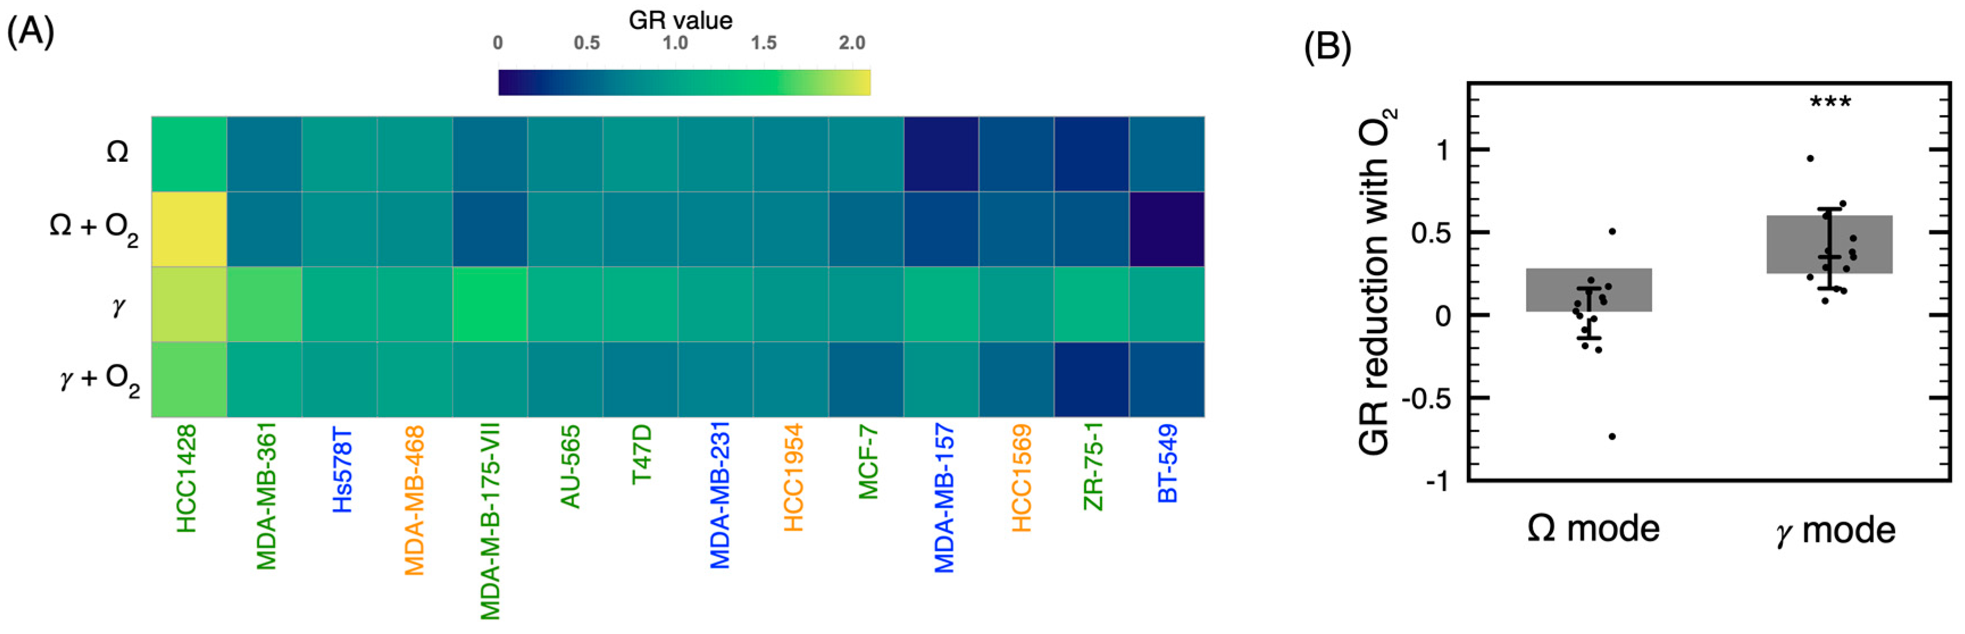This screenshot has height=634, width=1965.
Task: Select the MDA-MB-231 column label
Action: pos(720,496)
